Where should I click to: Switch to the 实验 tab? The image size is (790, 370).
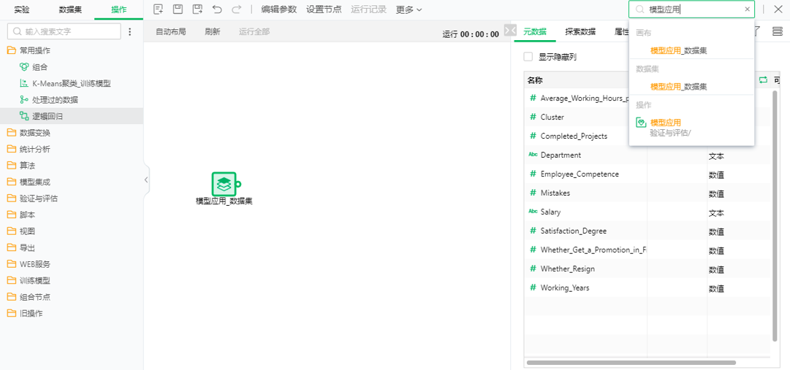22,9
